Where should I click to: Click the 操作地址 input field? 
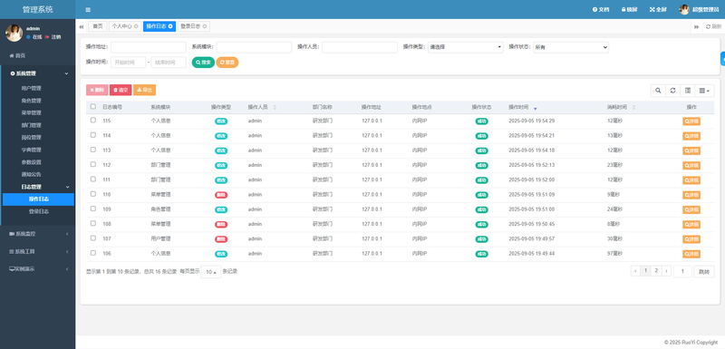click(x=149, y=47)
